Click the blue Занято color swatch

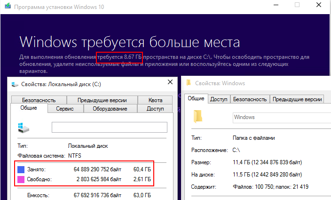21,169
